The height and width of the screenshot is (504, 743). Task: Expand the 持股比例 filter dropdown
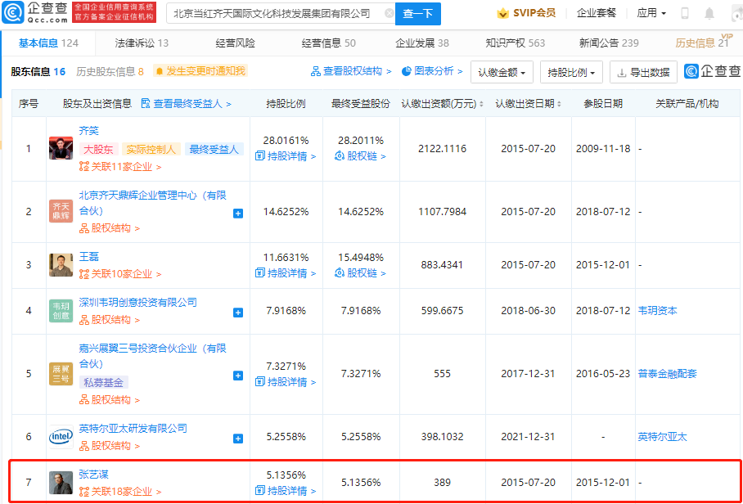[x=571, y=72]
